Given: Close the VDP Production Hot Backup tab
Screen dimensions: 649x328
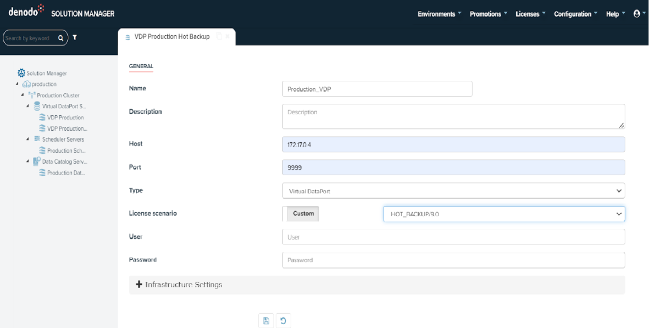Looking at the screenshot, I should 228,36.
